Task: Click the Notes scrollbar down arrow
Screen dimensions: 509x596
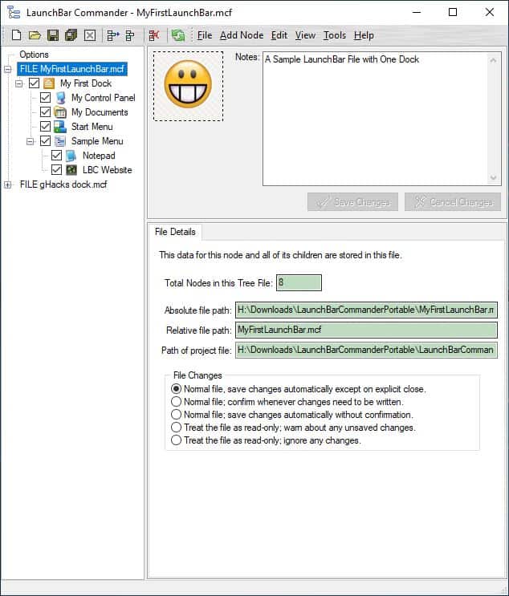Action: click(494, 178)
